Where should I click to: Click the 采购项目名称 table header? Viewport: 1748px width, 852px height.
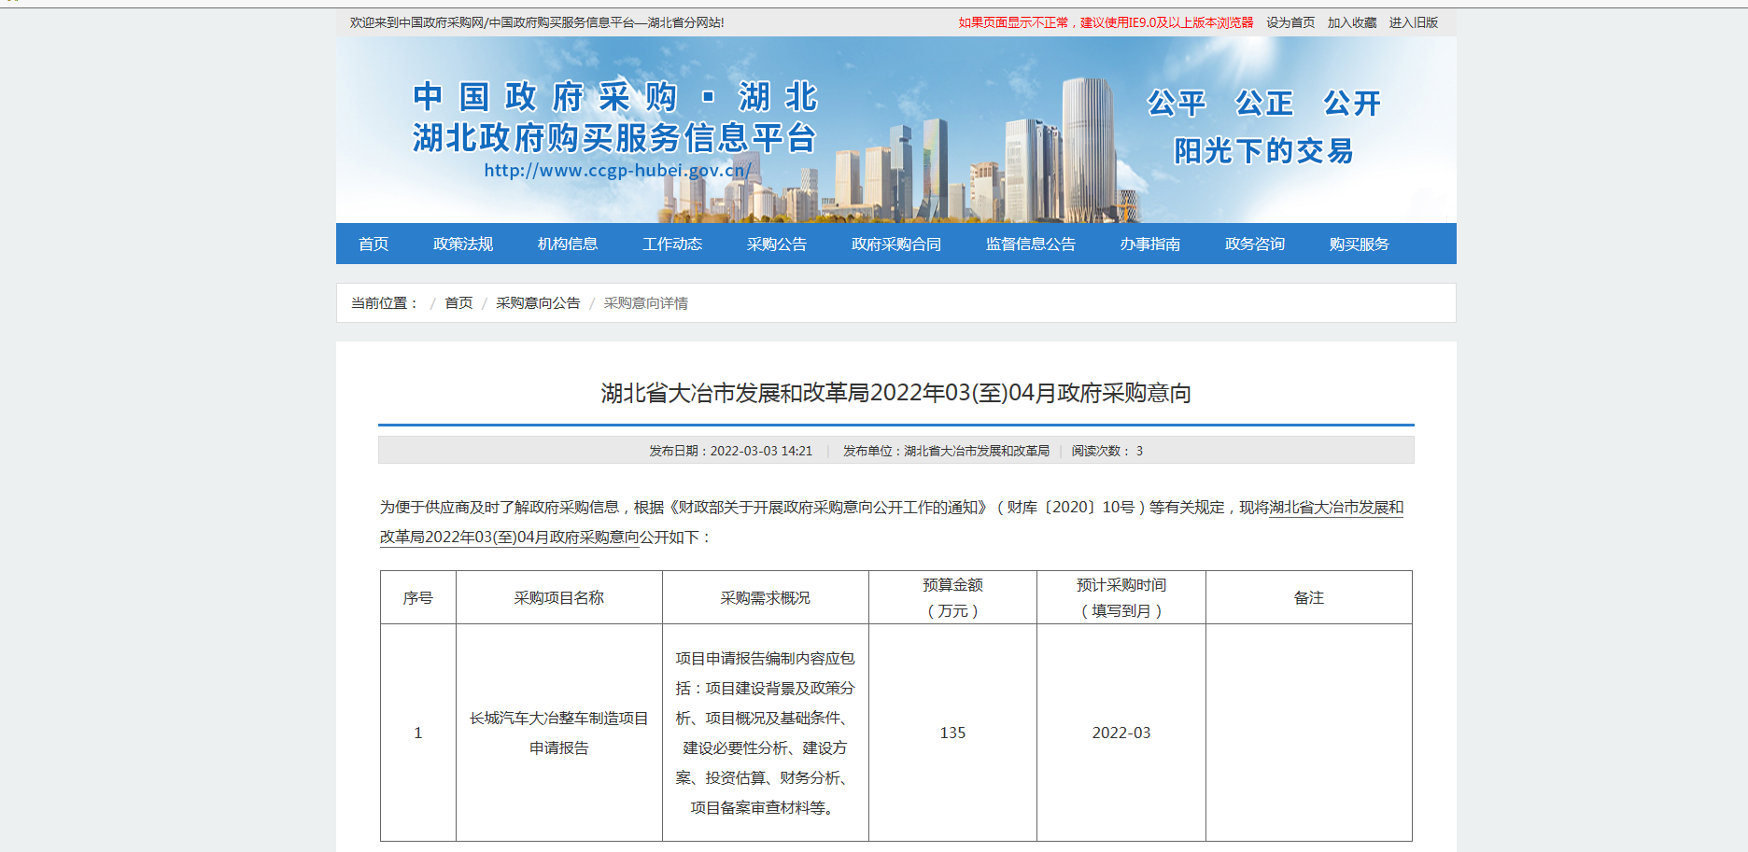(x=559, y=597)
